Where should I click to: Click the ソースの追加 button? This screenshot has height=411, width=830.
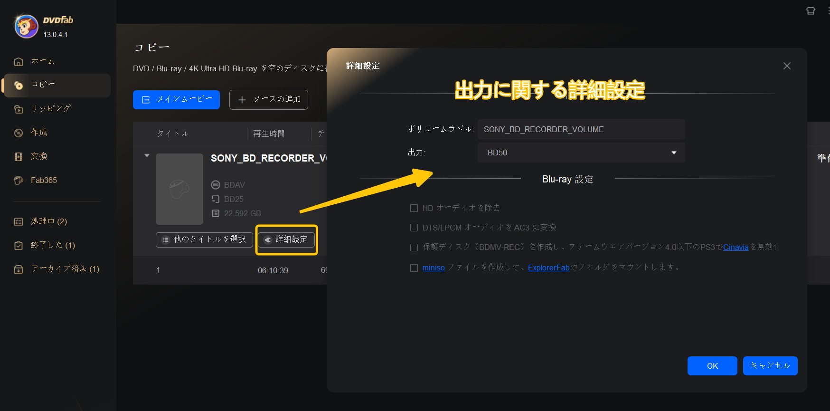click(x=269, y=100)
